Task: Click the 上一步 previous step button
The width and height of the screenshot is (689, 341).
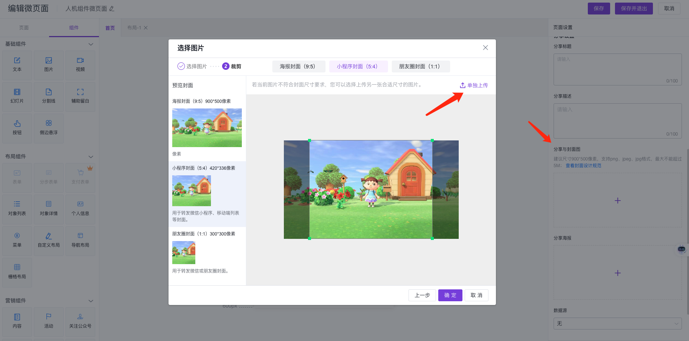Action: (x=422, y=295)
